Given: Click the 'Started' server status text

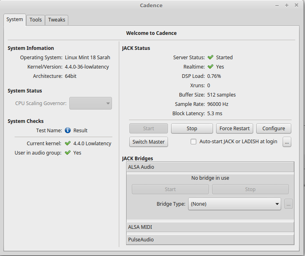Looking at the screenshot, I should coord(224,57).
